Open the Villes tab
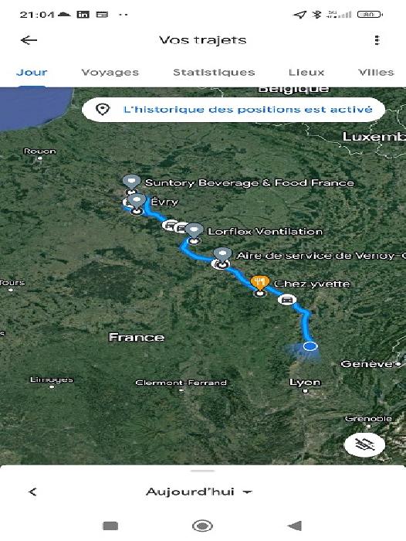The height and width of the screenshot is (541, 406). (x=376, y=73)
